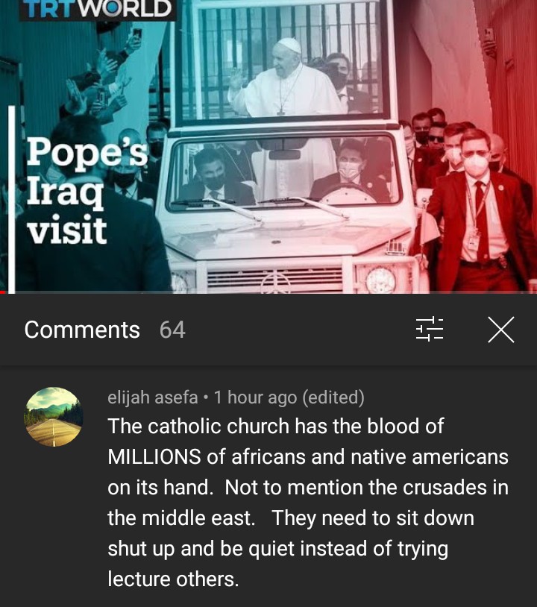
Task: Tap the white vertical bar beside title
Action: pyautogui.click(x=11, y=199)
